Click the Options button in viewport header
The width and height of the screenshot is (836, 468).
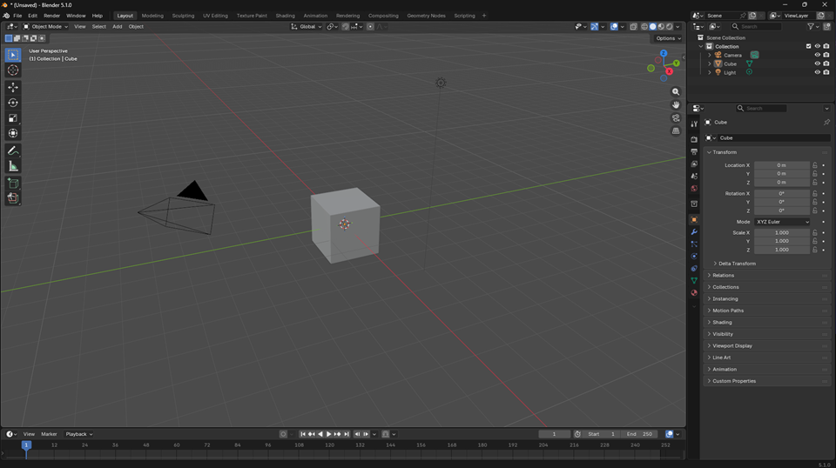[x=668, y=38]
